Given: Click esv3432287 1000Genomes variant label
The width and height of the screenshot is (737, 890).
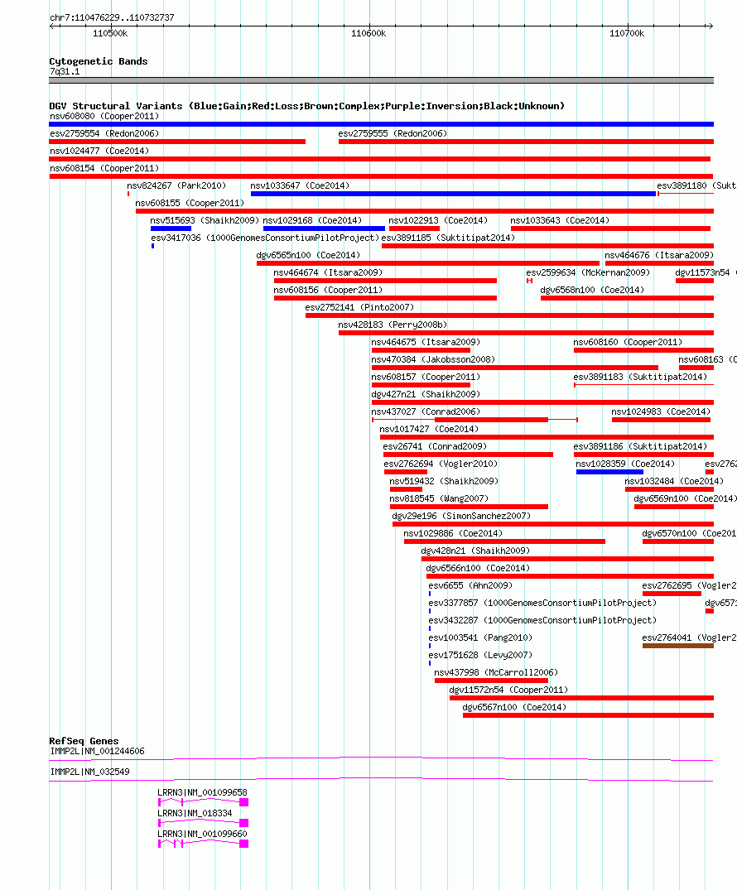Looking at the screenshot, I should [543, 621].
